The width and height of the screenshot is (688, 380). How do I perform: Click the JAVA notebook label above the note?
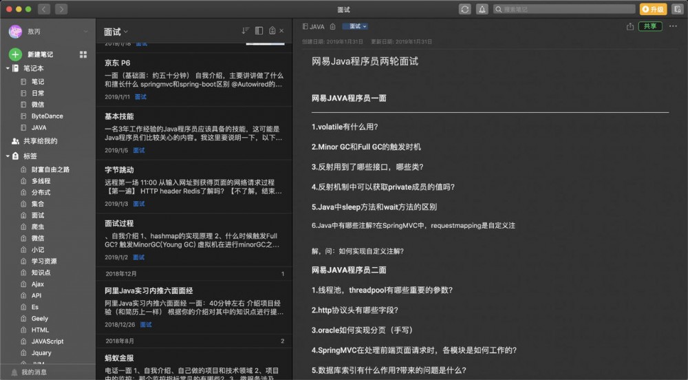[x=313, y=27]
